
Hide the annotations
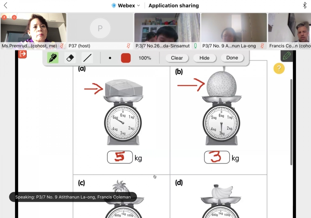pyautogui.click(x=204, y=58)
